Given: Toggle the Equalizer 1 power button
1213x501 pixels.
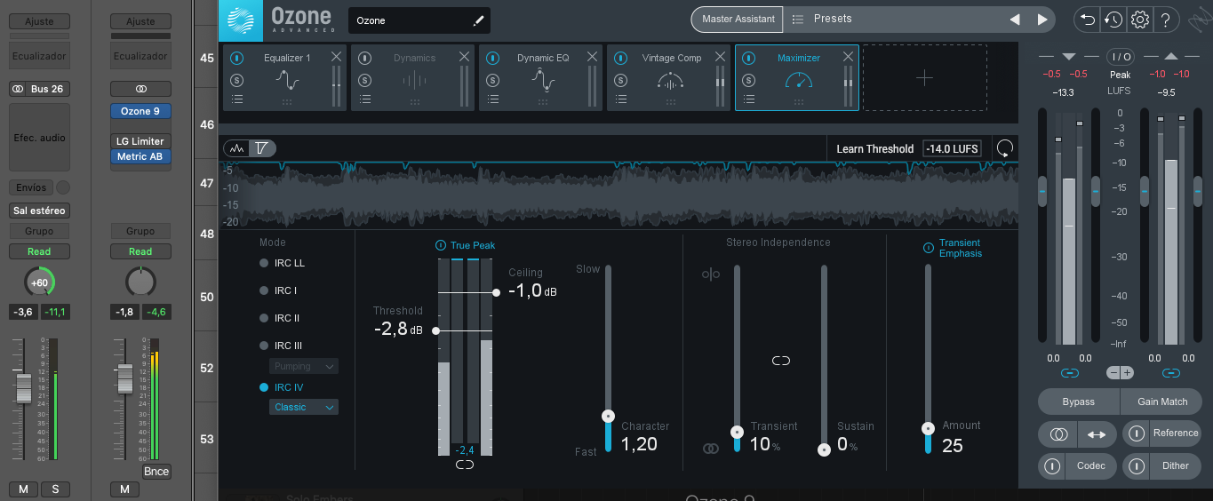Looking at the screenshot, I should (x=236, y=58).
